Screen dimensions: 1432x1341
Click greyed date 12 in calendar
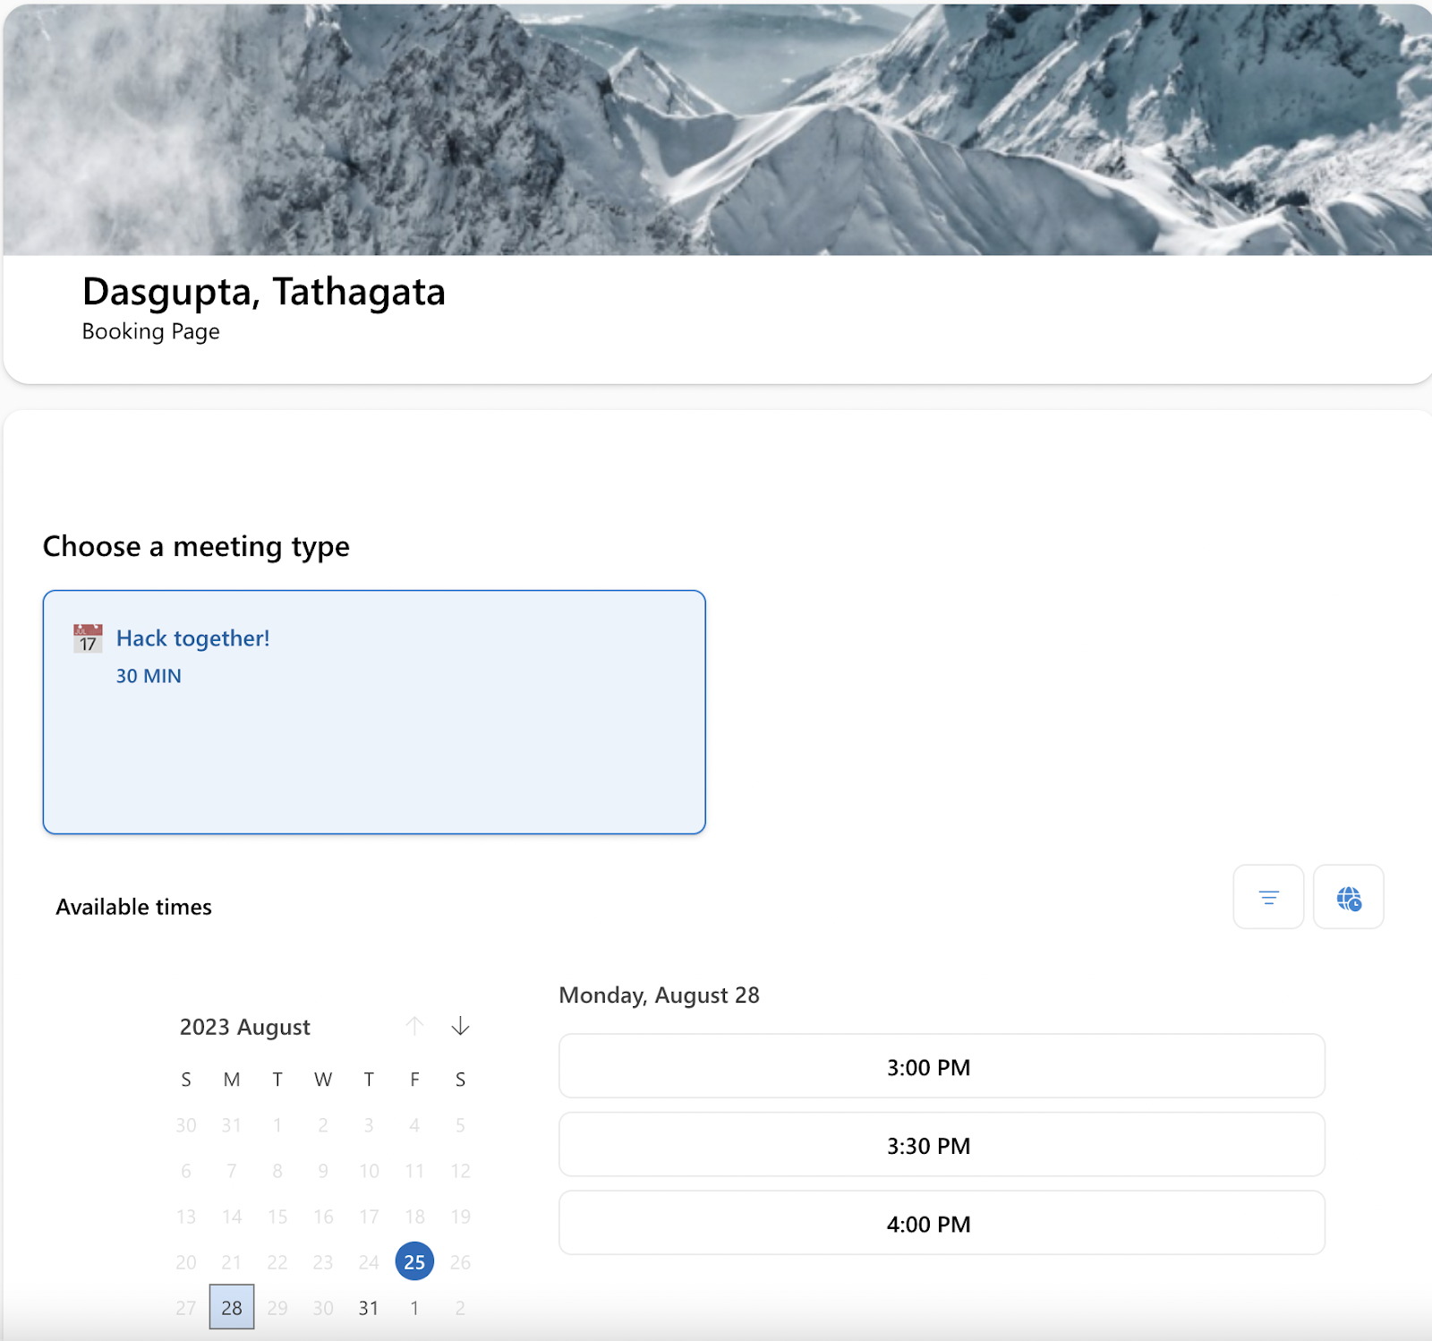click(x=460, y=1171)
